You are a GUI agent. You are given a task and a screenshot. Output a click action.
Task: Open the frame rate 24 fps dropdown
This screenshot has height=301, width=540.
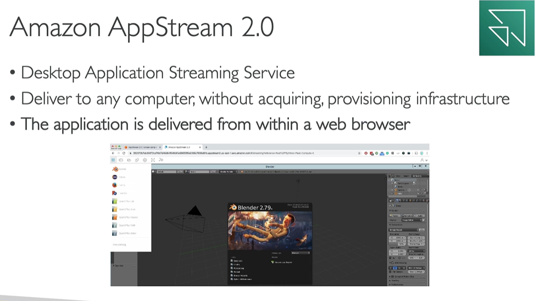(416, 250)
